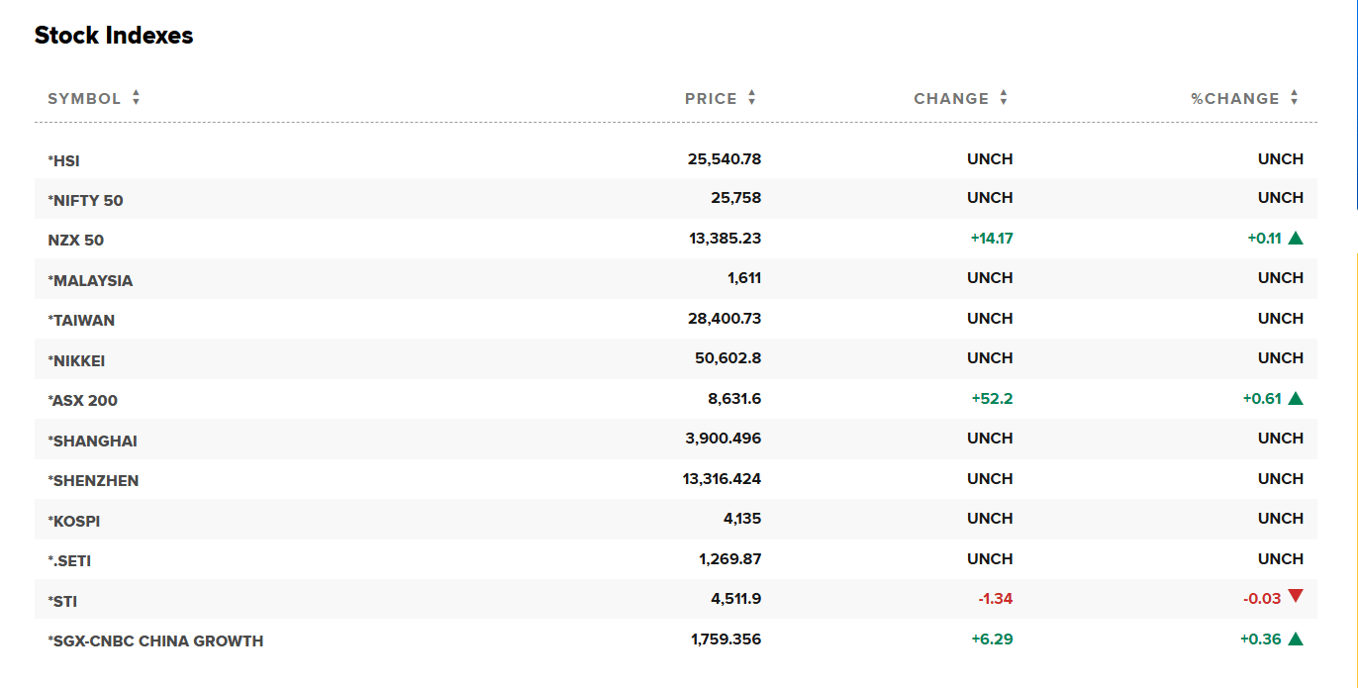Click the CHANGE column header text
Screen dimensions: 1358x688
pyautogui.click(x=951, y=99)
